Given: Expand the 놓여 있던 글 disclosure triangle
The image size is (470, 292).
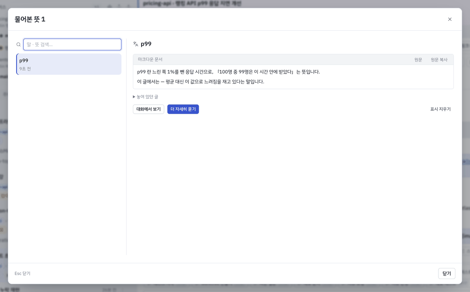Looking at the screenshot, I should click(134, 97).
